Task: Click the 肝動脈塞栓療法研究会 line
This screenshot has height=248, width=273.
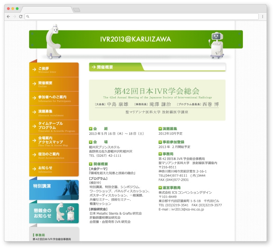Action: (105, 218)
